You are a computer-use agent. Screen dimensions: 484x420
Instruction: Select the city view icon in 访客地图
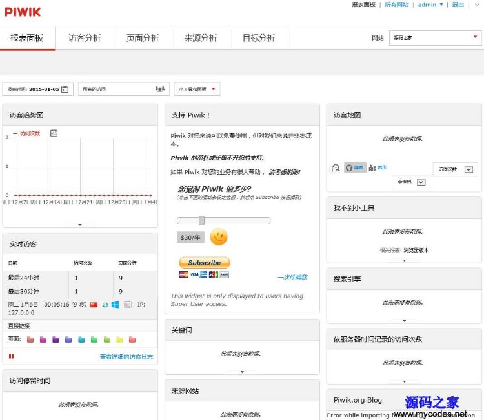pyautogui.click(x=372, y=167)
